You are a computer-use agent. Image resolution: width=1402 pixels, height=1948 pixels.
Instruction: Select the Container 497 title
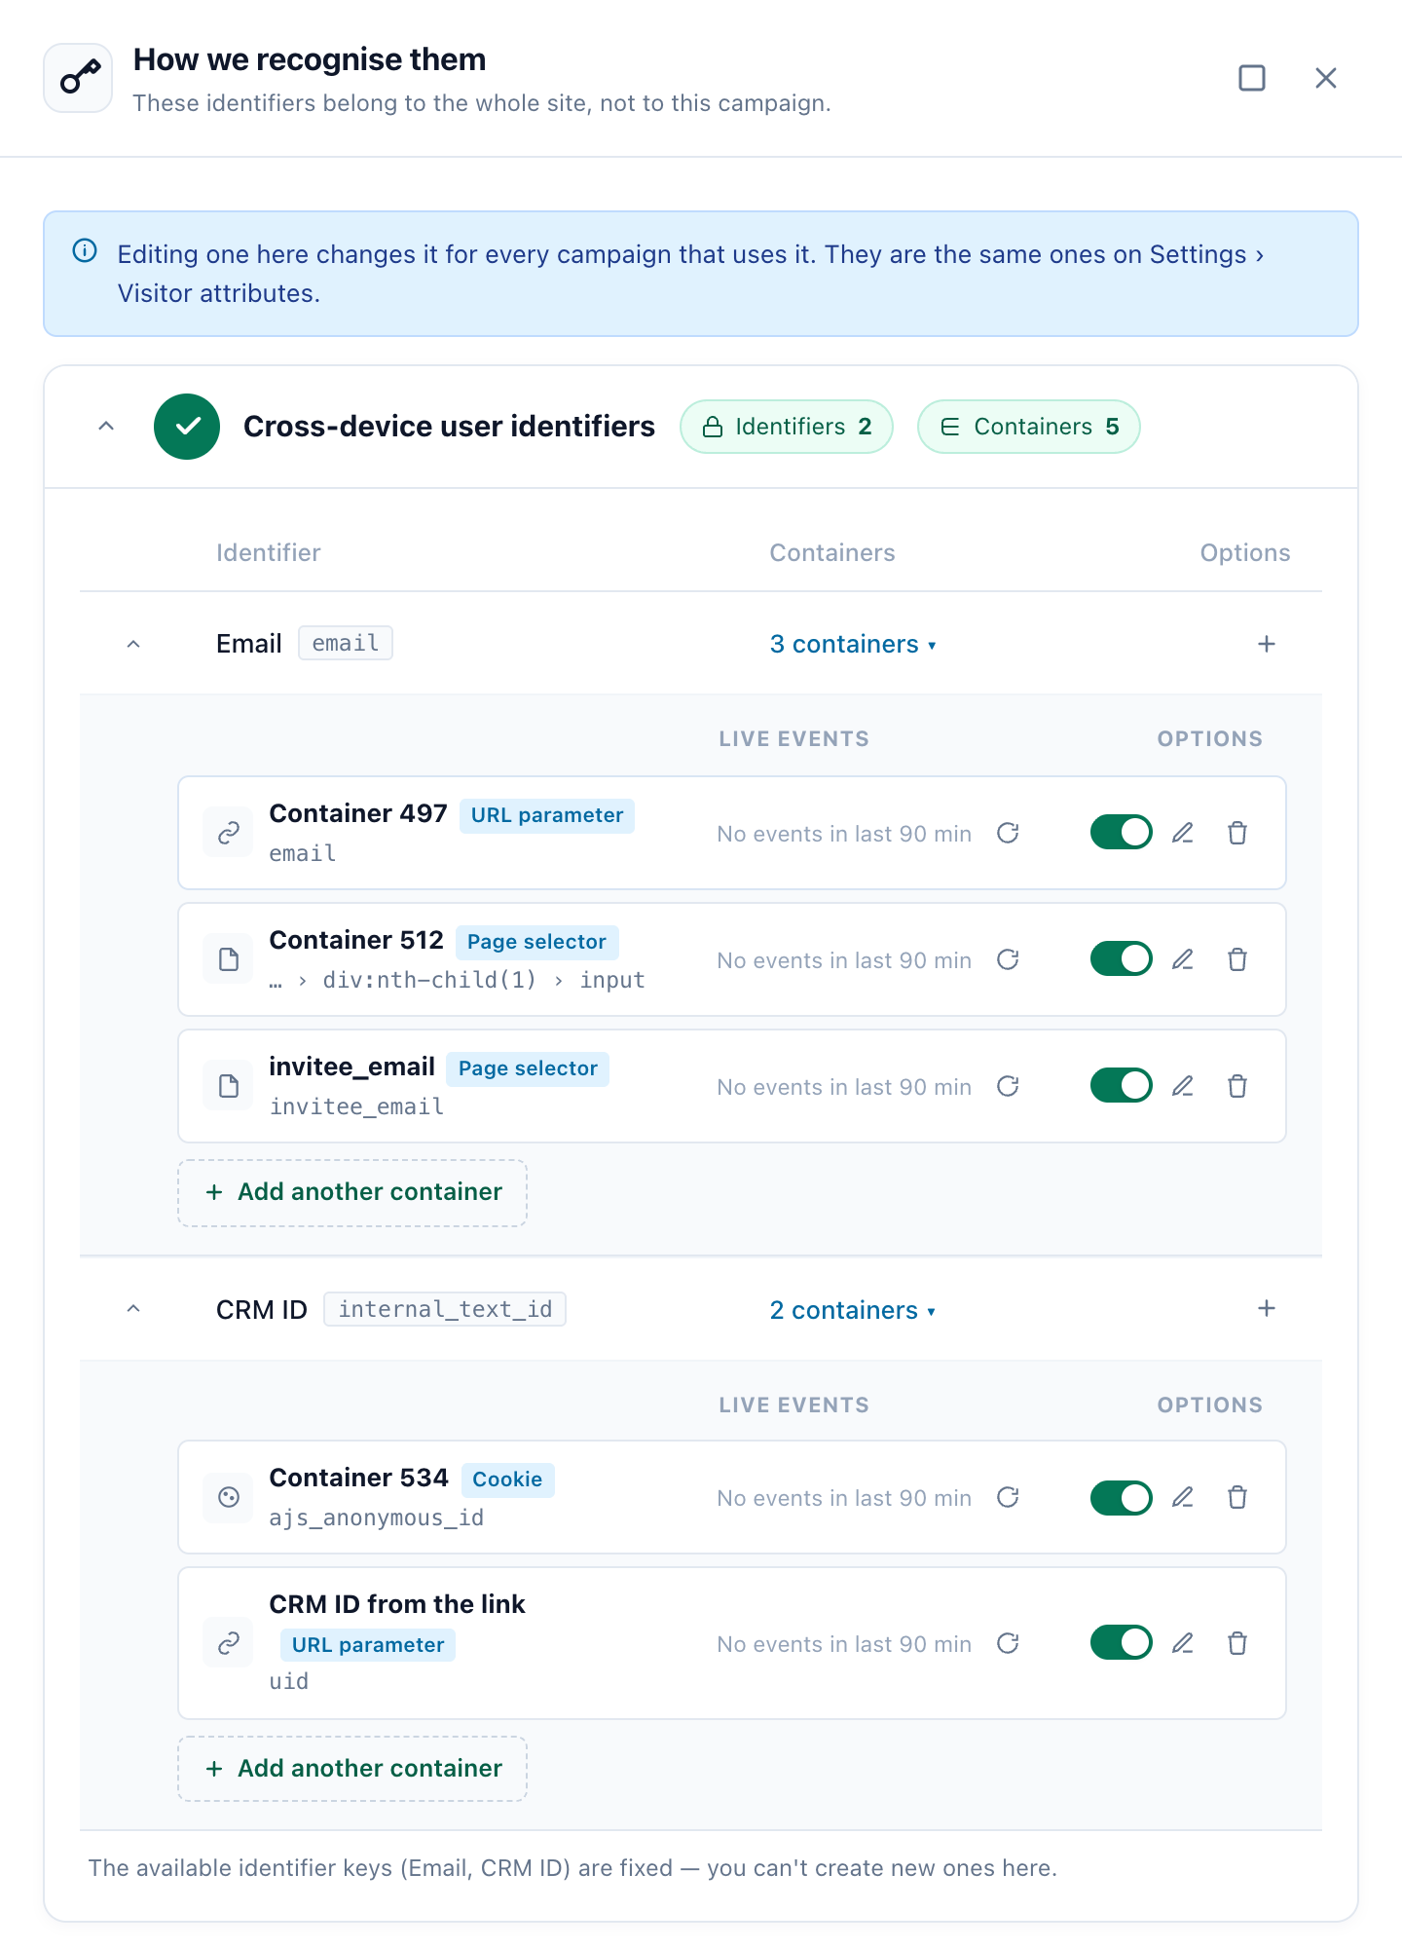358,813
